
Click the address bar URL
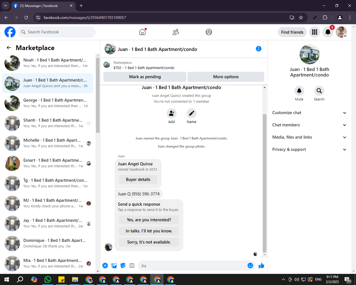pos(85,18)
